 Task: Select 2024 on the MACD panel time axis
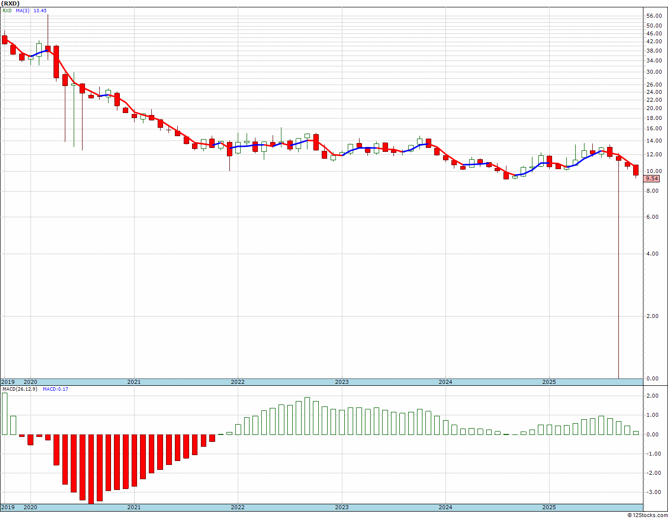point(445,507)
